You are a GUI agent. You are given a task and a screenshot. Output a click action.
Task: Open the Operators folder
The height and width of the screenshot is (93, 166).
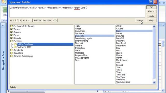[18, 53]
